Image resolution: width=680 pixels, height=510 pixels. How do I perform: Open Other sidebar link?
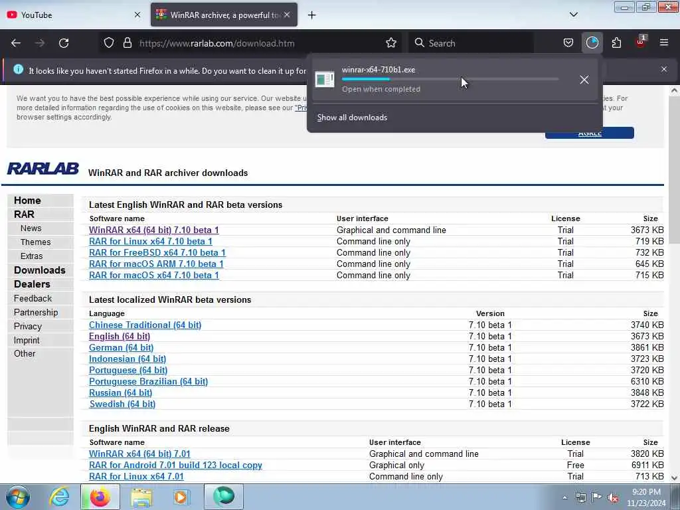[x=25, y=353]
